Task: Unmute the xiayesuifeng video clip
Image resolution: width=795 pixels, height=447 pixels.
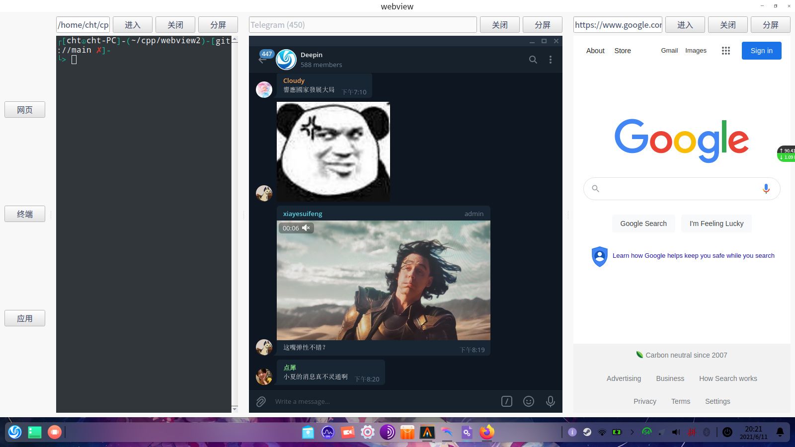Action: click(x=306, y=228)
